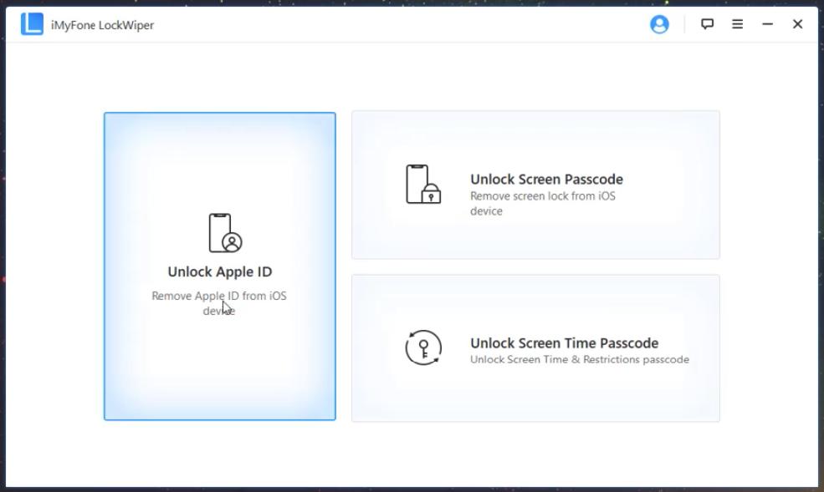
Task: Open the feedback chat bubble icon
Action: (x=708, y=24)
